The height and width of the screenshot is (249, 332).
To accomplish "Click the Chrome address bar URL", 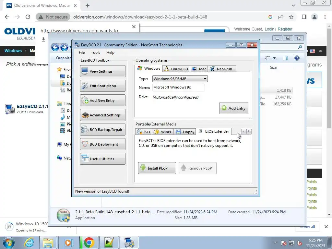I will [140, 17].
